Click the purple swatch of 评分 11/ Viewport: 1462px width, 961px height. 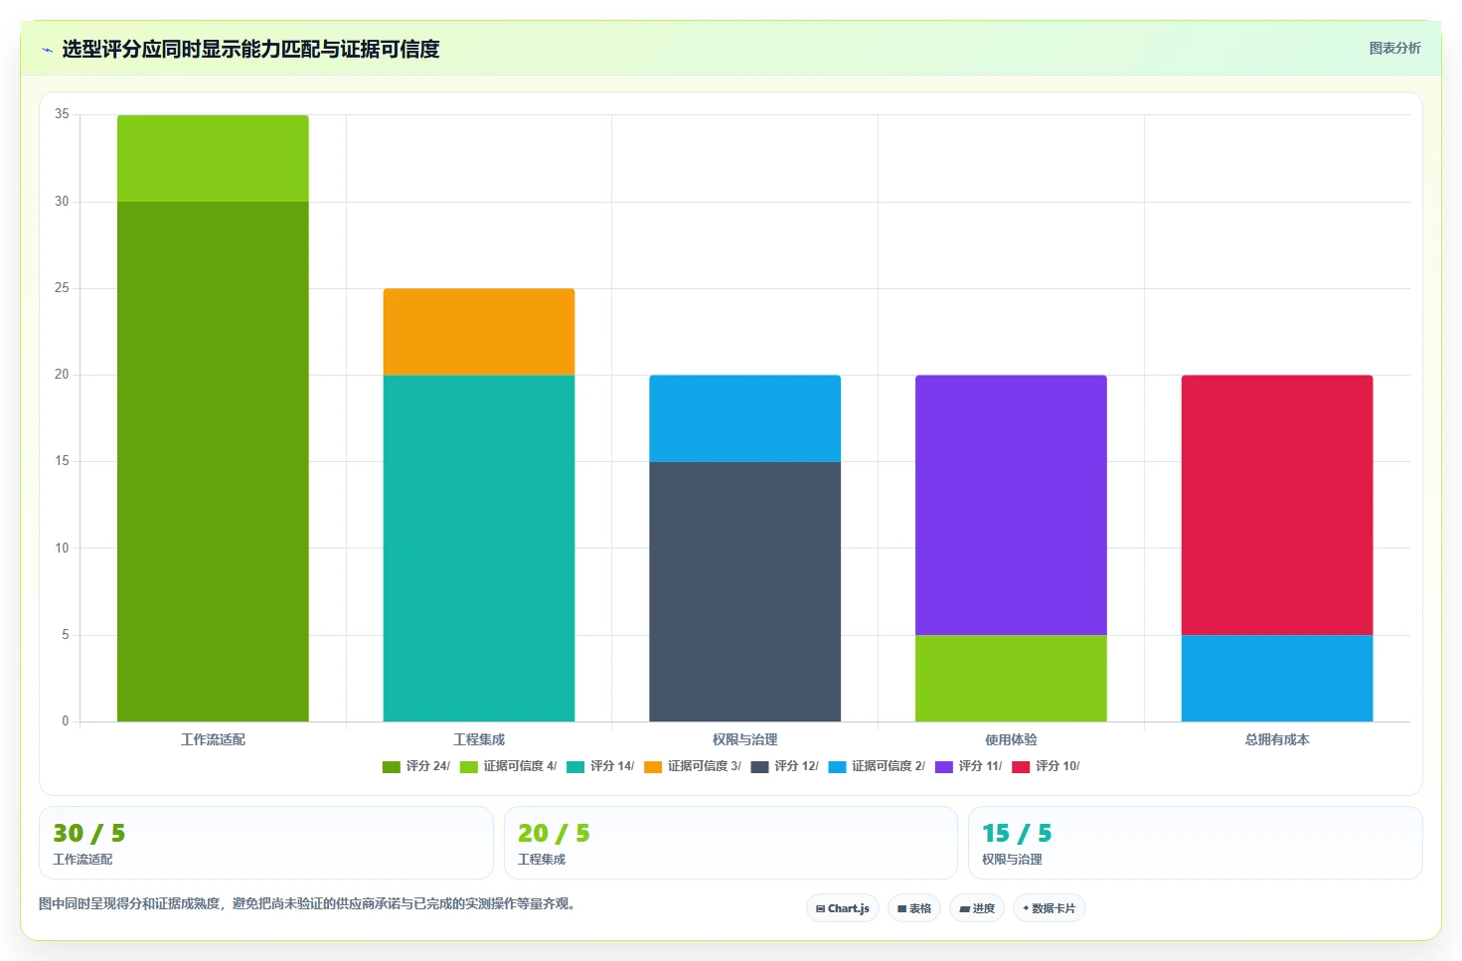pyautogui.click(x=944, y=767)
